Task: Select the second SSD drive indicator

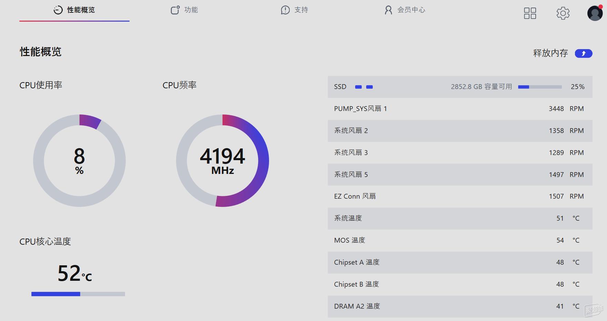Action: pos(369,87)
